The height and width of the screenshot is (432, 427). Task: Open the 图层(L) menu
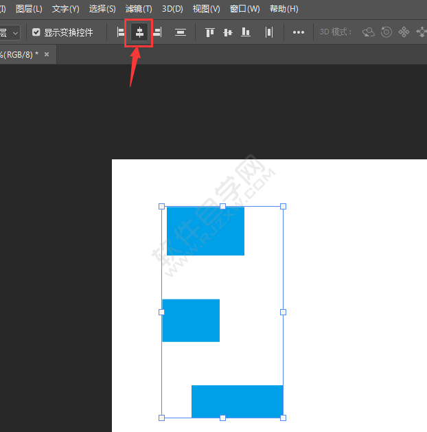click(x=28, y=9)
